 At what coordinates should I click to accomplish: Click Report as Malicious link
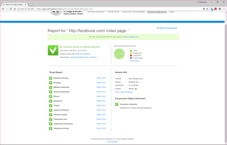83,54
